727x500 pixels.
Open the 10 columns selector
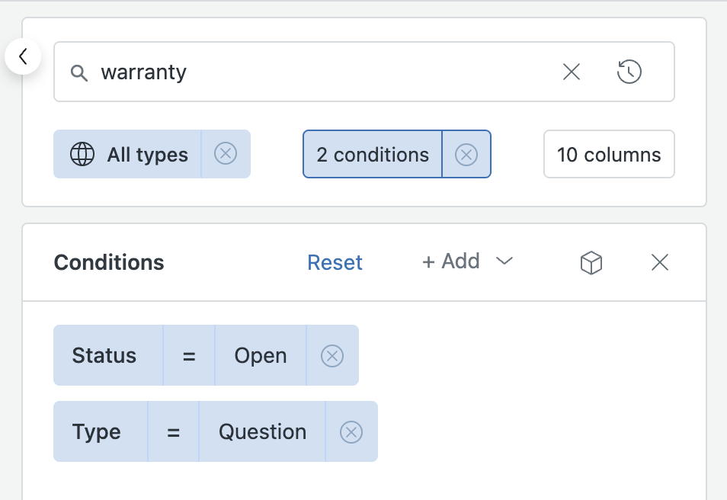point(609,154)
